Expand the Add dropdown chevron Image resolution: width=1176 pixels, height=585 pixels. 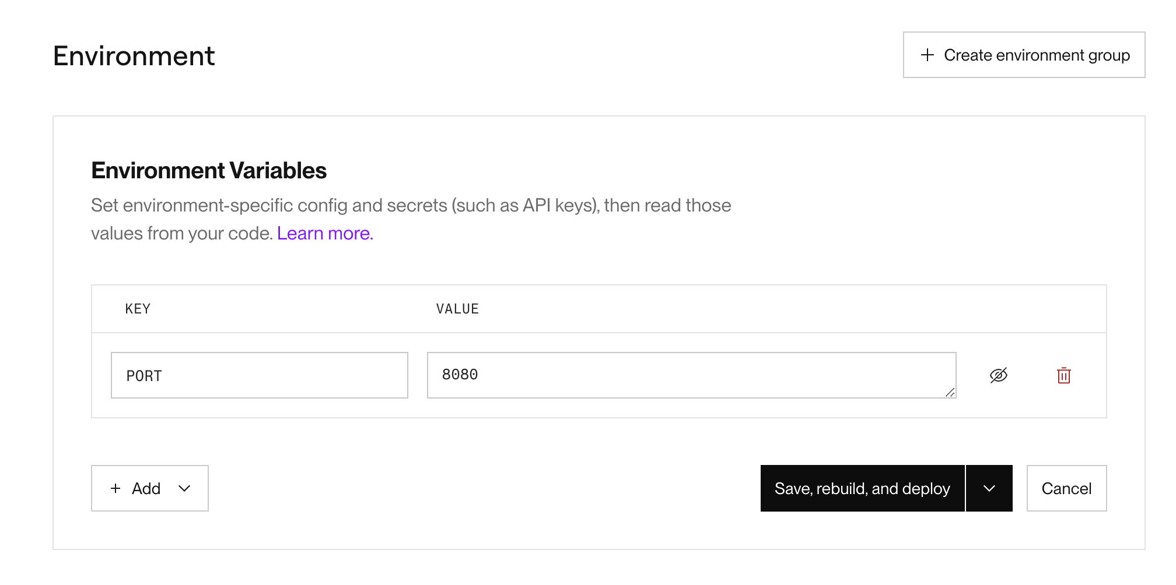(x=184, y=488)
